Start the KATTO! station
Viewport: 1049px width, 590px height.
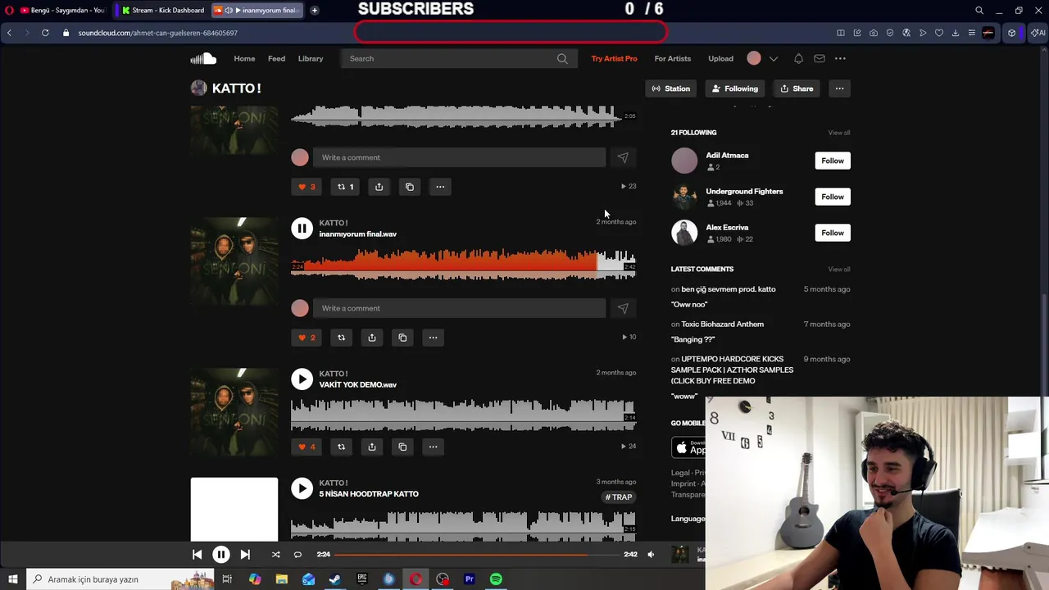click(x=671, y=88)
